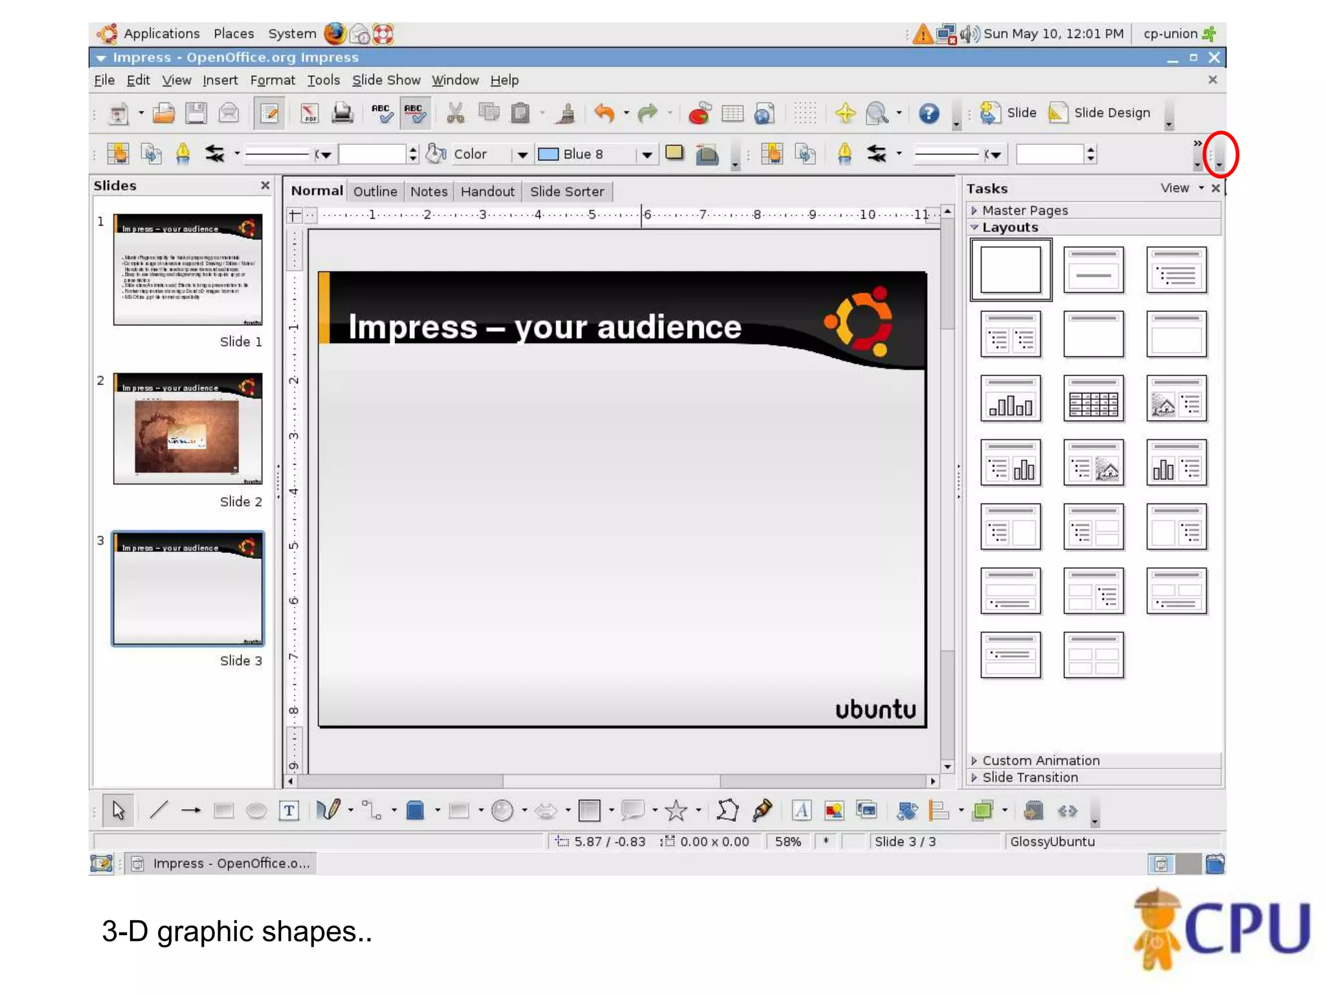Viewport: 1326px width, 994px height.
Task: Open the Blue 8 fill color dropdown
Action: coord(646,155)
